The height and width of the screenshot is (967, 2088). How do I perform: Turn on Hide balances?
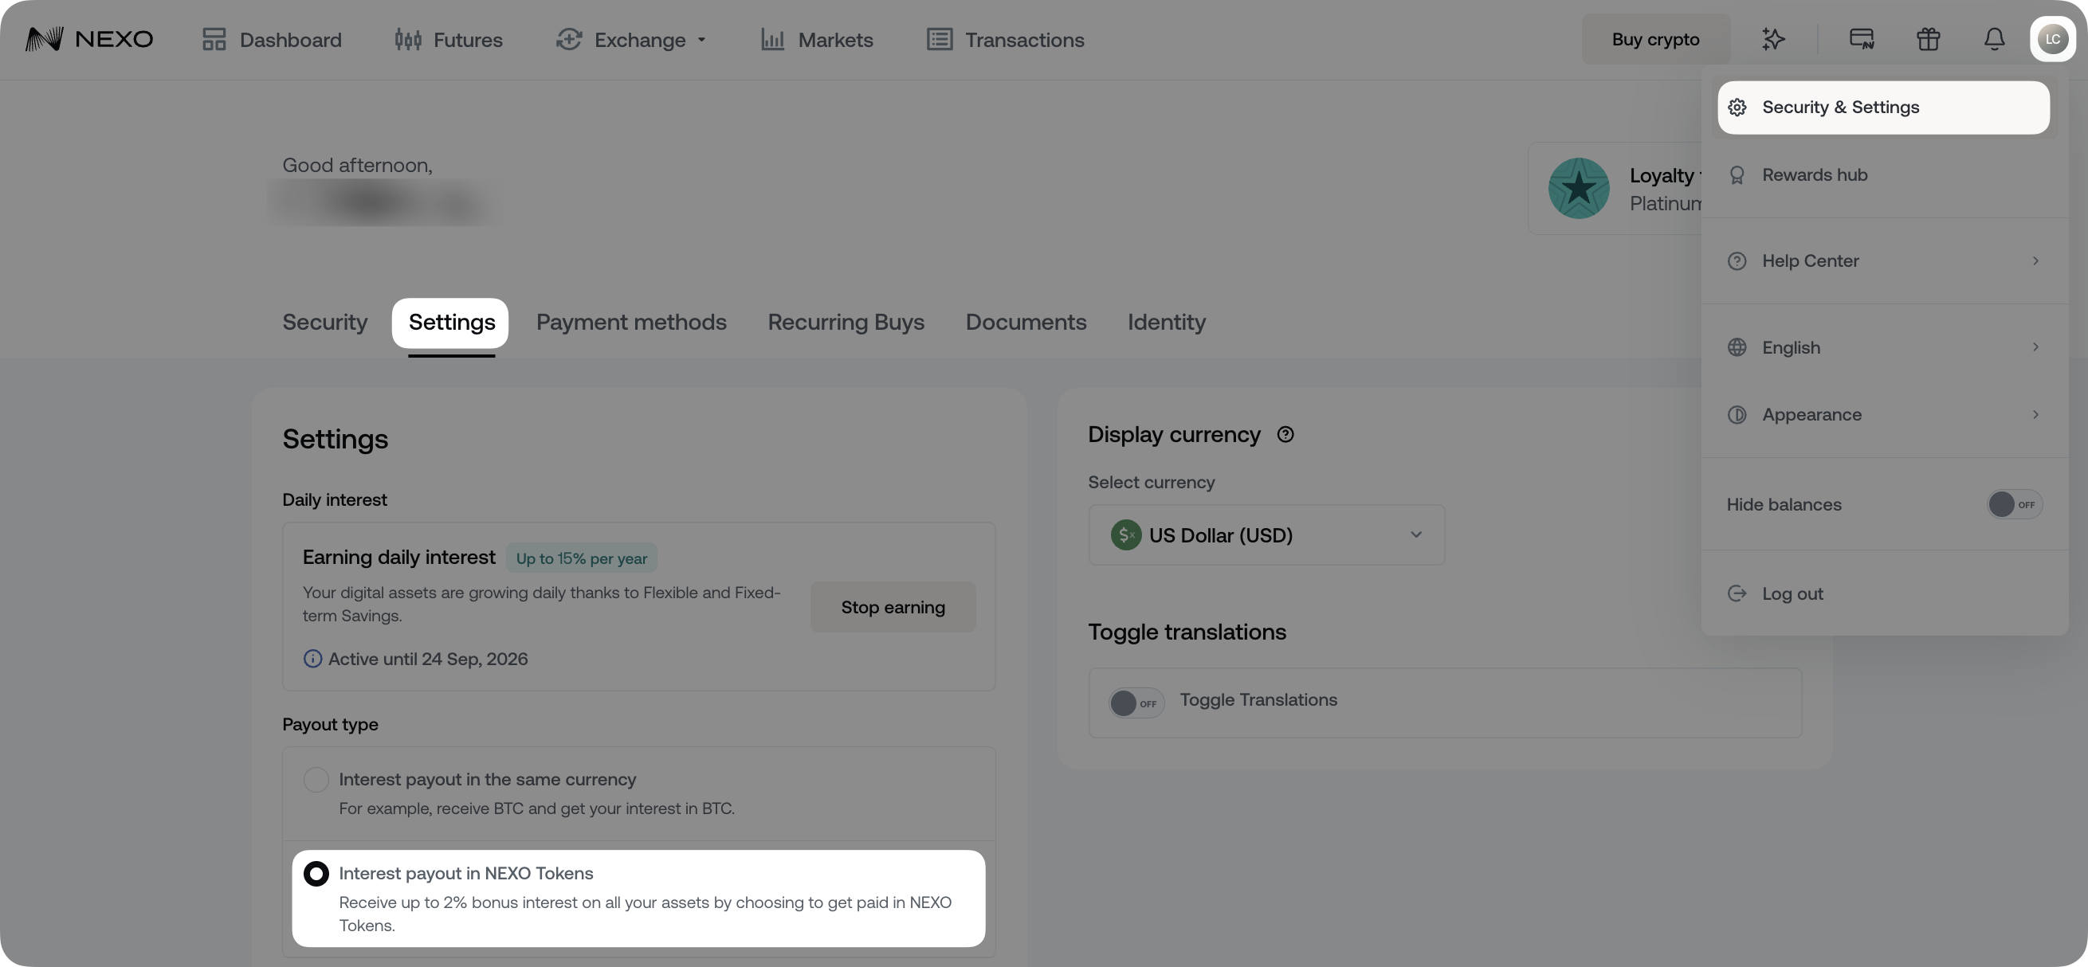pos(2015,503)
